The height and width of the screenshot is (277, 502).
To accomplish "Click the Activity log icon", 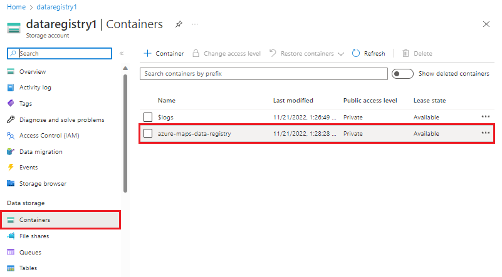I will pyautogui.click(x=11, y=88).
